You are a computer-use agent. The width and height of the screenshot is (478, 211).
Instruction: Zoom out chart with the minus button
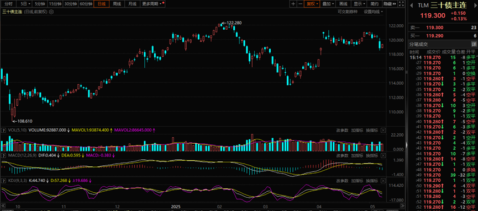tap(300, 4)
